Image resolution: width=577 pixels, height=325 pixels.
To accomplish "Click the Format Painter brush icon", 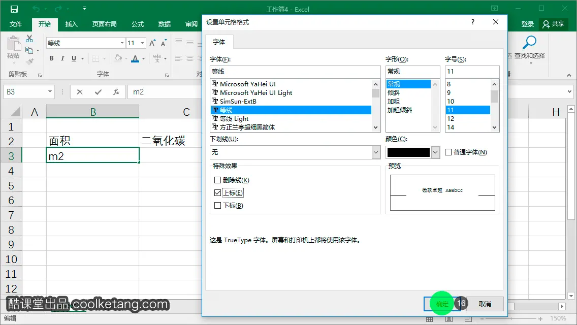I will [30, 61].
